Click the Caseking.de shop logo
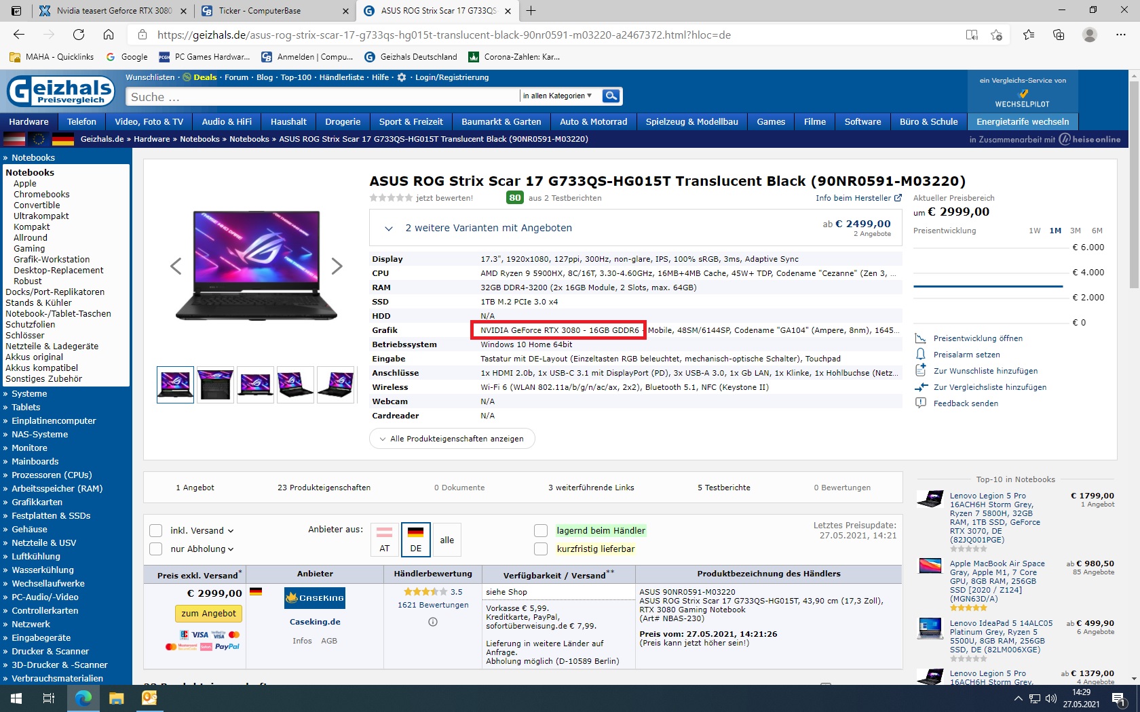This screenshot has width=1140, height=712. pyautogui.click(x=315, y=598)
